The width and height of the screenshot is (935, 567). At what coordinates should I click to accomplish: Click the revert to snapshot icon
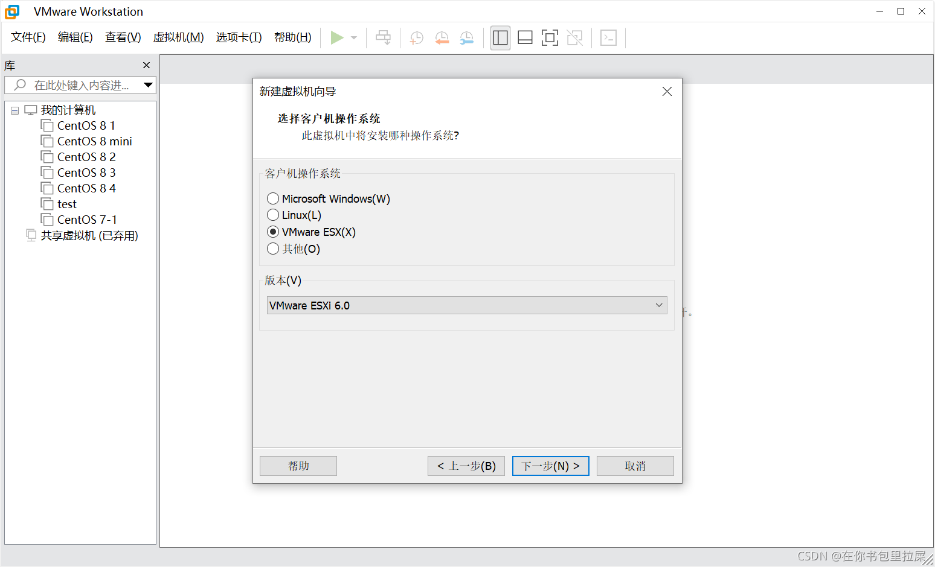click(x=442, y=37)
